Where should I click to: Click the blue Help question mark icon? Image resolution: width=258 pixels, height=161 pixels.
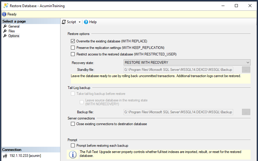[86, 22]
